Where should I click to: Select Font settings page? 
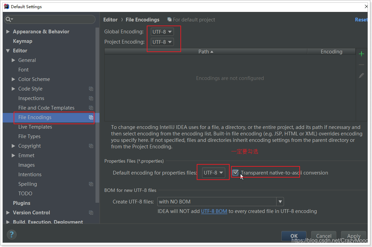23,70
